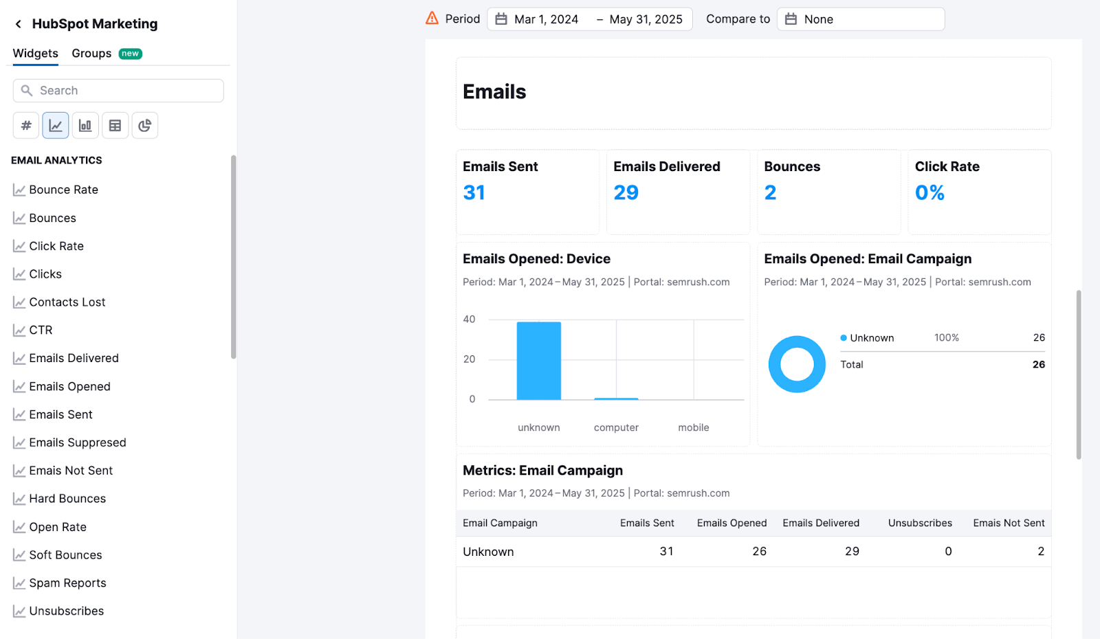Switch to the Groups tab

click(91, 53)
